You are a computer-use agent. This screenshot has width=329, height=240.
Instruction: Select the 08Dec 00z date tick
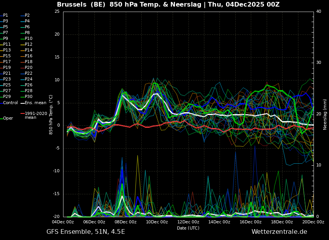click(125, 222)
